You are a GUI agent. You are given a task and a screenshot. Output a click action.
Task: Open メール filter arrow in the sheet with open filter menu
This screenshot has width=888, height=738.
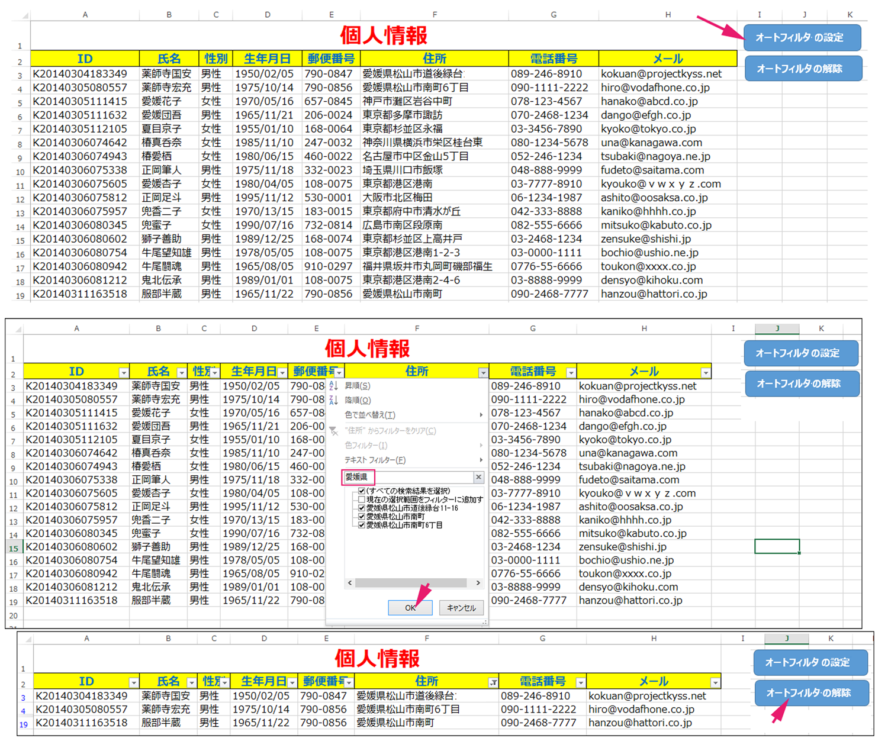tap(706, 373)
